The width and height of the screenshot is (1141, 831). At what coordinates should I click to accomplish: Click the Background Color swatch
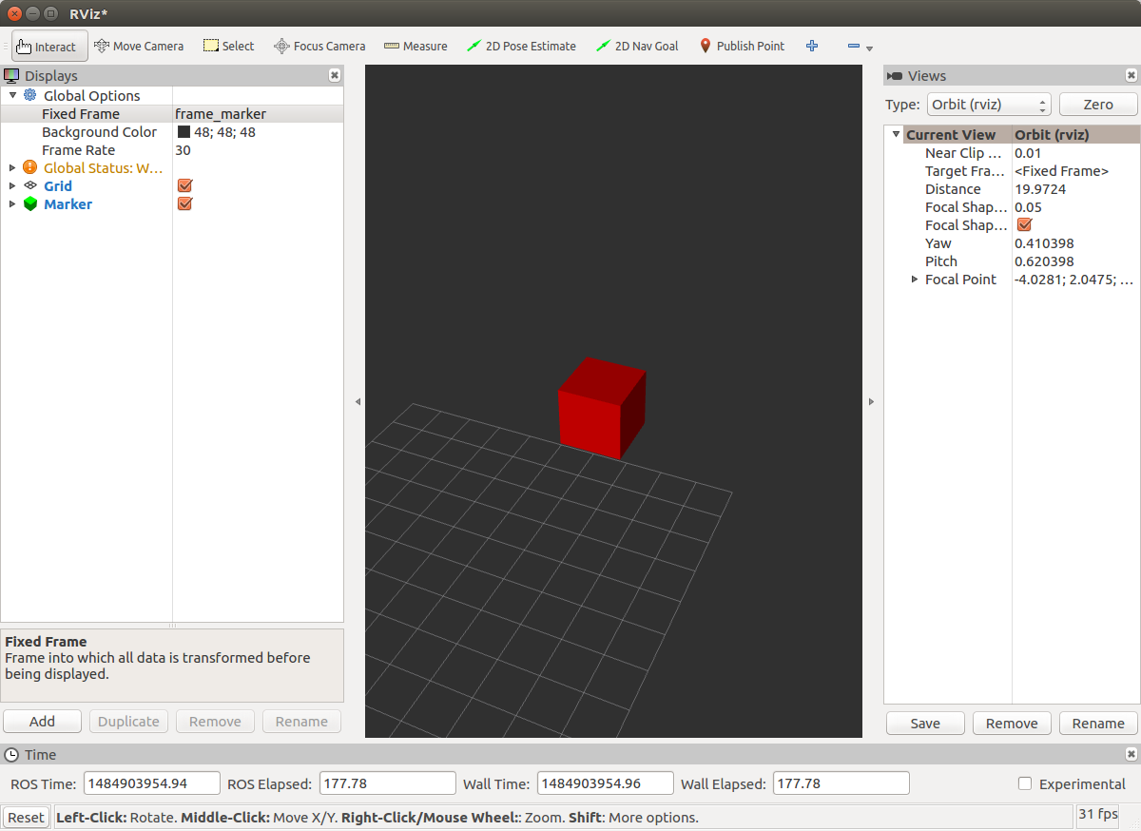[184, 132]
